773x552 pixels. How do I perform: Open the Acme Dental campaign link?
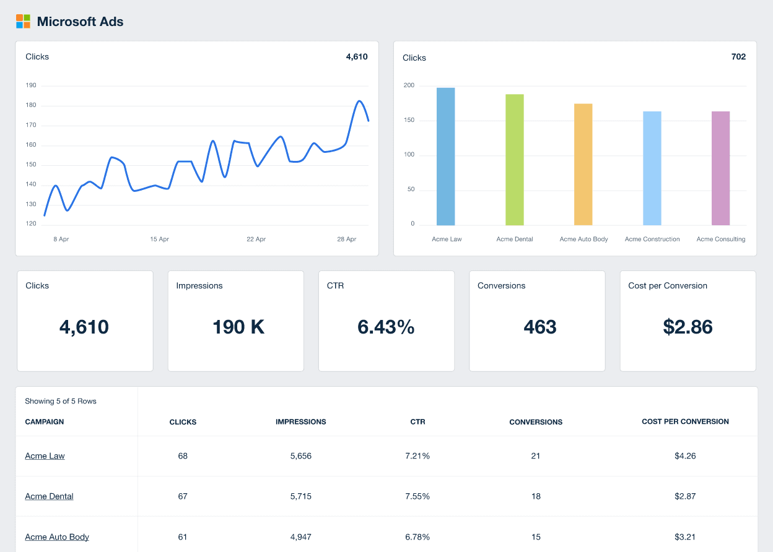click(49, 496)
